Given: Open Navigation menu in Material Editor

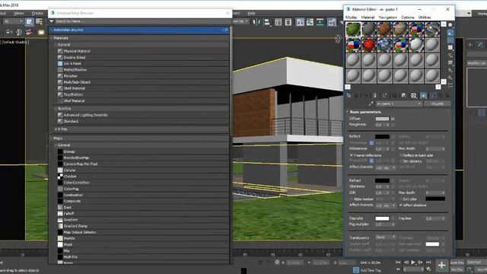Looking at the screenshot, I should [x=387, y=18].
